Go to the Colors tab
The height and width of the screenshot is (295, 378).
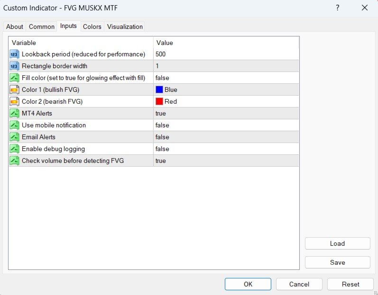coord(92,27)
